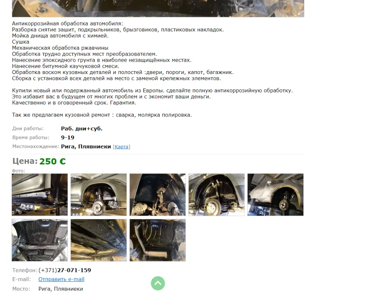This screenshot has width=370, height=299.
Task: Open thumbnail of car masked in plastic film
Action: (x=275, y=195)
